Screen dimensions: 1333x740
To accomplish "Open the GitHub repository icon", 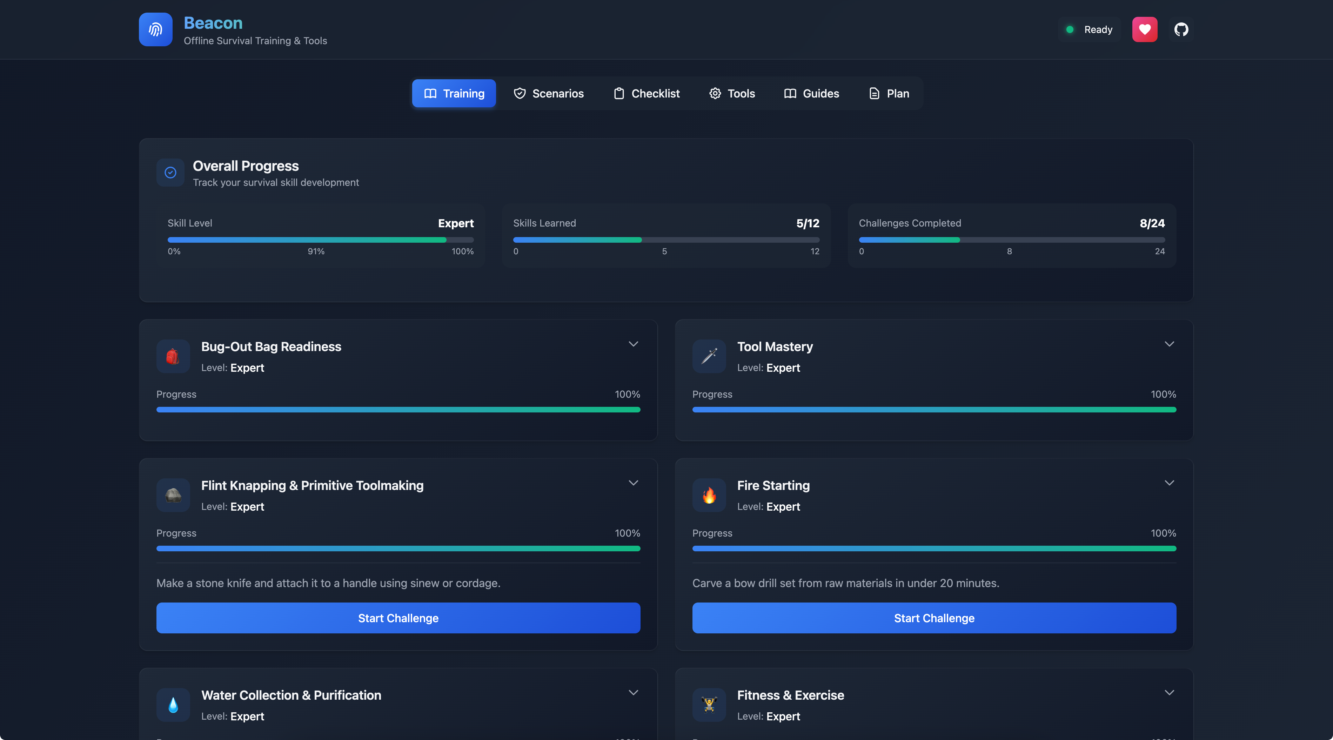I will click(1181, 29).
